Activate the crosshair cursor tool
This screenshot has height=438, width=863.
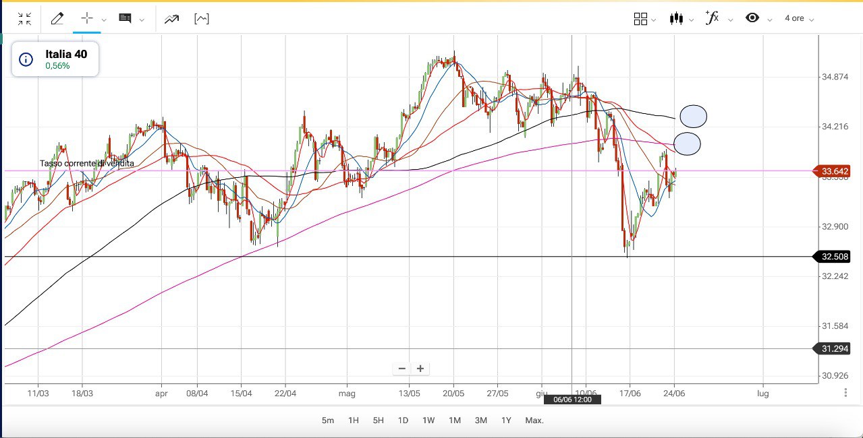pos(86,19)
